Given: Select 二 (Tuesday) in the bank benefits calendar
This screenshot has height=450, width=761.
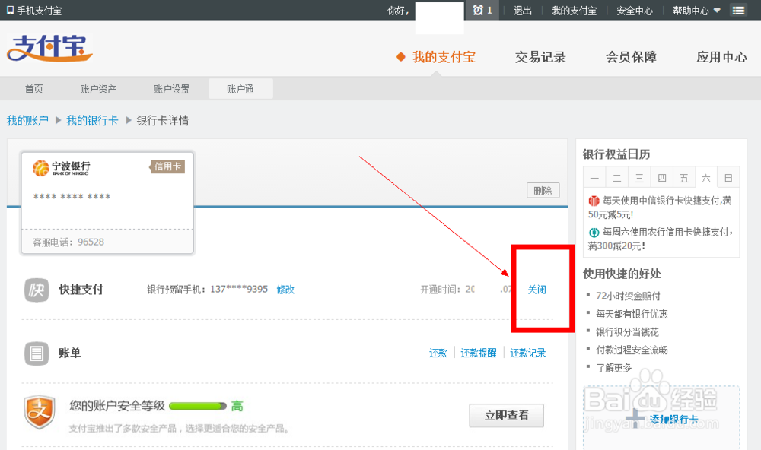Looking at the screenshot, I should (x=617, y=179).
